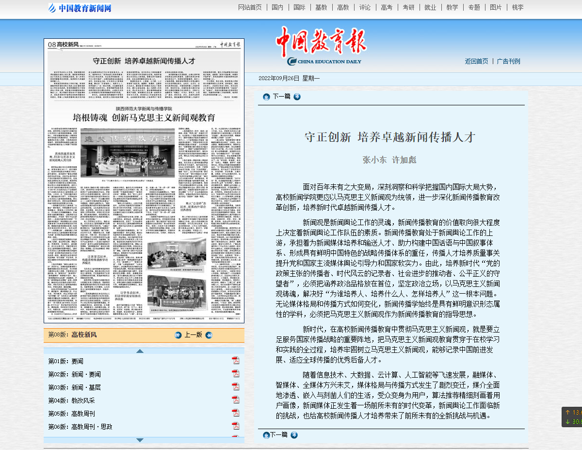Go to the 高考 navigation section
Screen dimensions: 582x450
[x=387, y=7]
